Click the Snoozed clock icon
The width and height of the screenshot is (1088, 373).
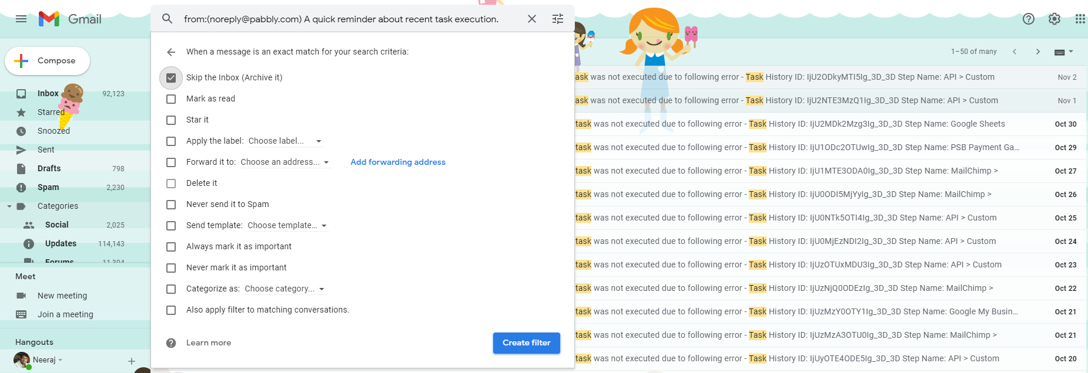point(21,131)
